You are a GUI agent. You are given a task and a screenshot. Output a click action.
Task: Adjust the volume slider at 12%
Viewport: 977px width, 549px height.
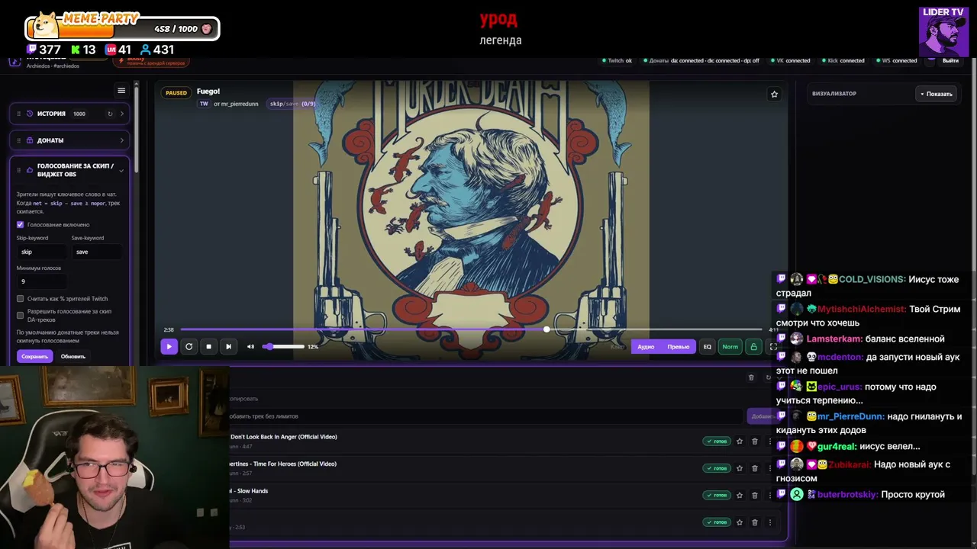click(x=283, y=346)
